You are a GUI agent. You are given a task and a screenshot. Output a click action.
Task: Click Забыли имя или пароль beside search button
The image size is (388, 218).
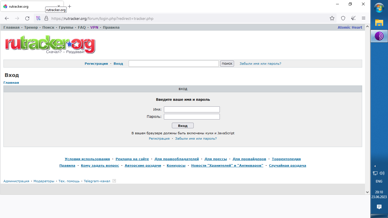(260, 64)
